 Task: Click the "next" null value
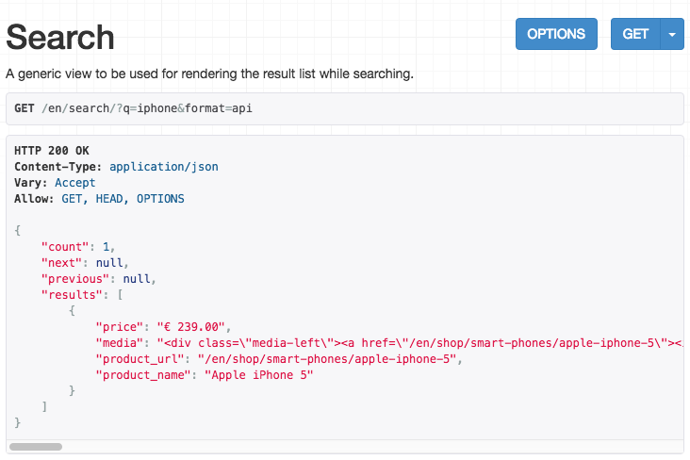point(109,263)
